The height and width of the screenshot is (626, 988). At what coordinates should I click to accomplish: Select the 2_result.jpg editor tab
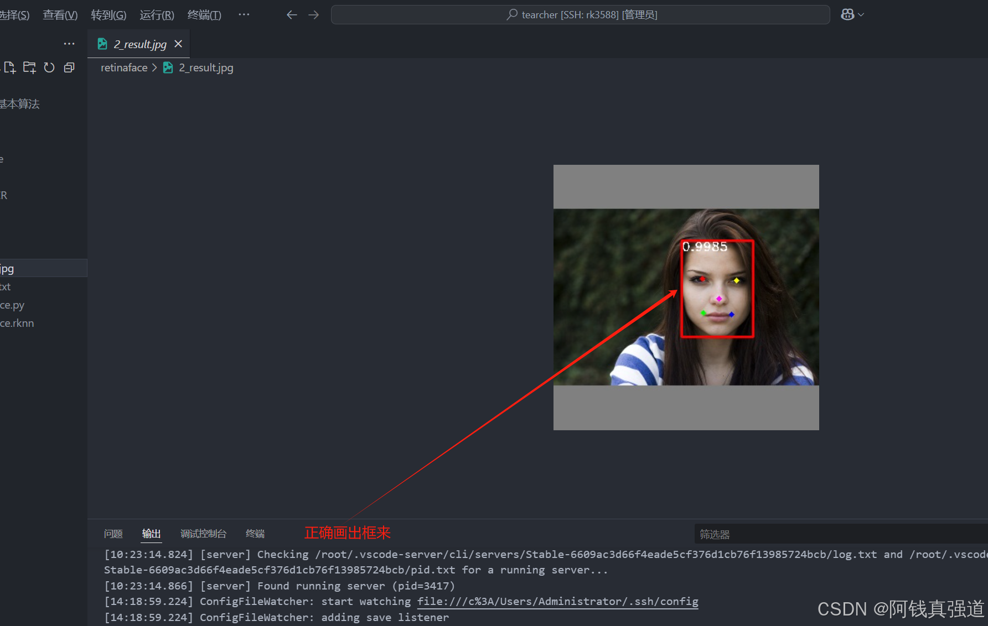138,44
